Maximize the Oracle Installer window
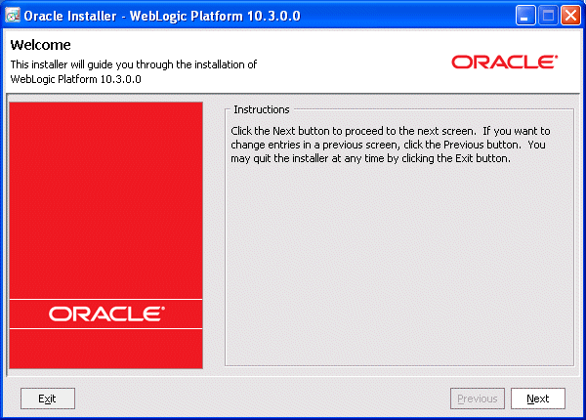The image size is (586, 420). click(x=548, y=16)
